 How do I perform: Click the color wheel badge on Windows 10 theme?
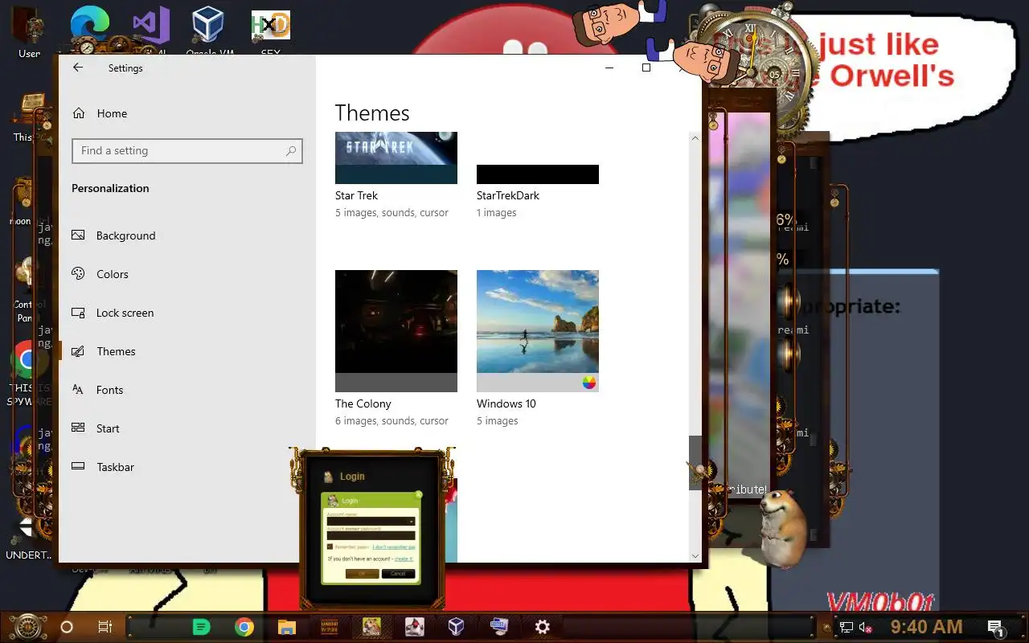pos(589,383)
